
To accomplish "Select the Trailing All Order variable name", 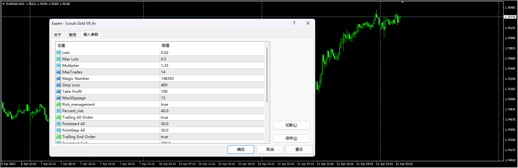I will click(x=78, y=117).
